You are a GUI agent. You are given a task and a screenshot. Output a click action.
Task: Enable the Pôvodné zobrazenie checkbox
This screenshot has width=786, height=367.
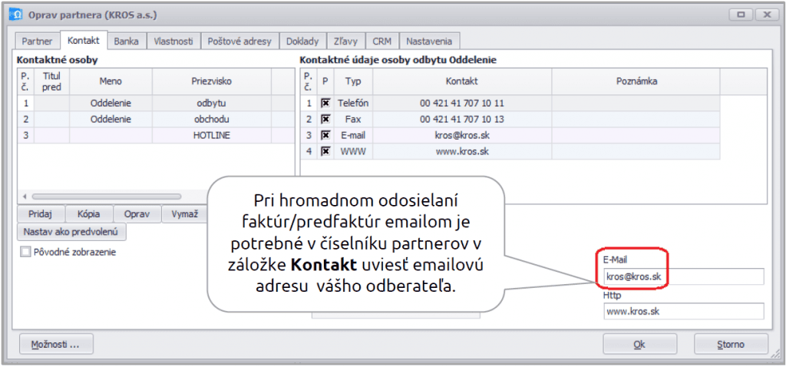coord(27,251)
